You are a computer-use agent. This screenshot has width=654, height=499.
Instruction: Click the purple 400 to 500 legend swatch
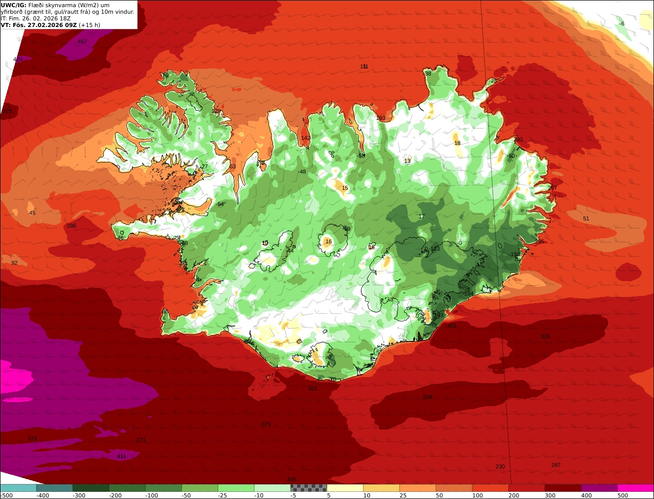coord(599,487)
